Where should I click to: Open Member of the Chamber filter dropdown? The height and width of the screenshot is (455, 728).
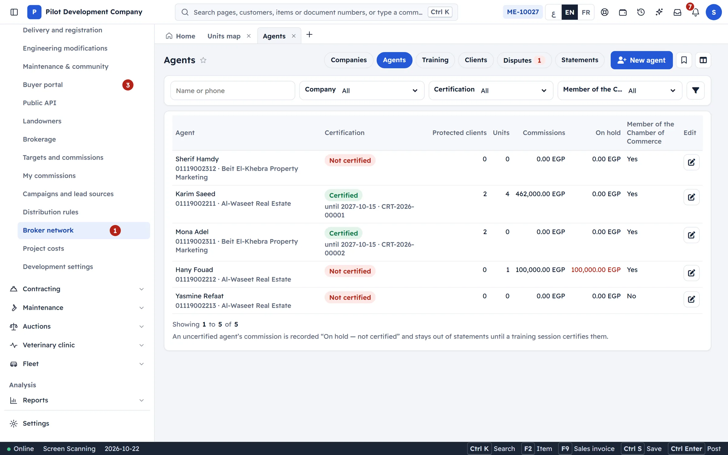pos(620,90)
